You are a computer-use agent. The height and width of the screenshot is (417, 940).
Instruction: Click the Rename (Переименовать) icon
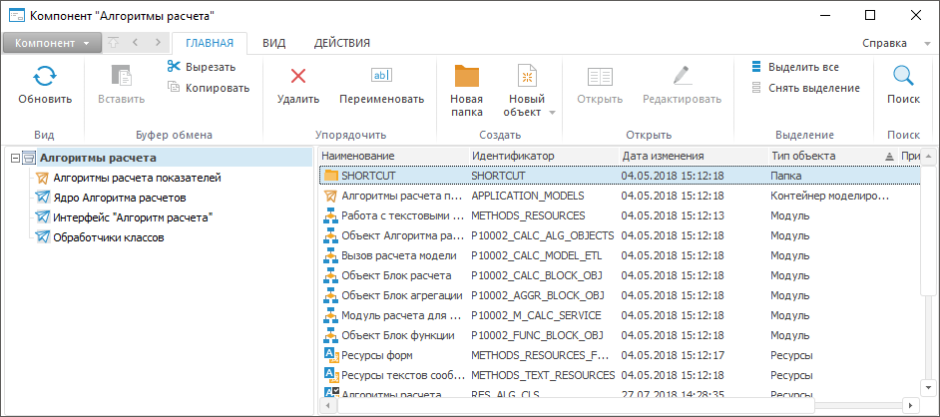pyautogui.click(x=381, y=76)
